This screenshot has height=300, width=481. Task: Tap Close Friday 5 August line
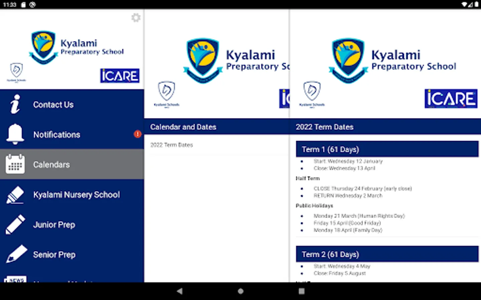pos(340,273)
